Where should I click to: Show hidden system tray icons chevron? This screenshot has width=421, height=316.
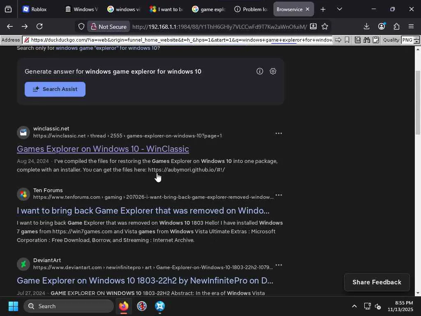point(354,306)
